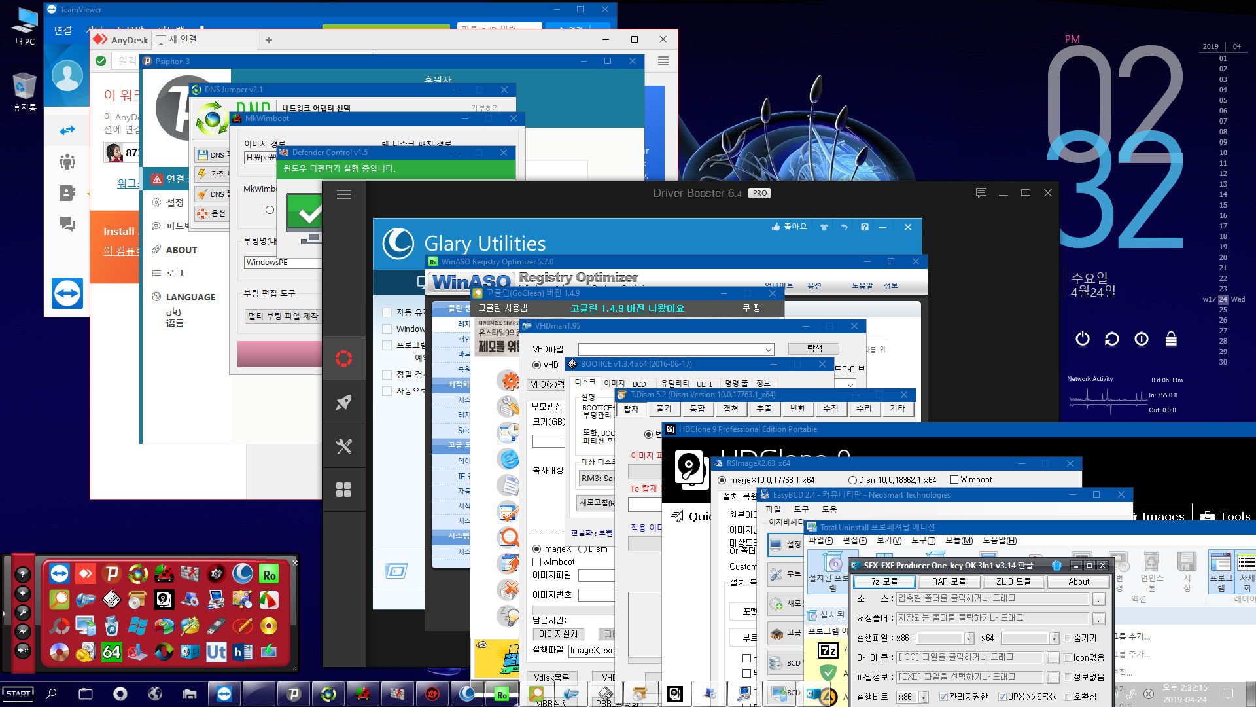Click the plus button on launcher sidebar
This screenshot has width=1256, height=707.
pyautogui.click(x=23, y=593)
